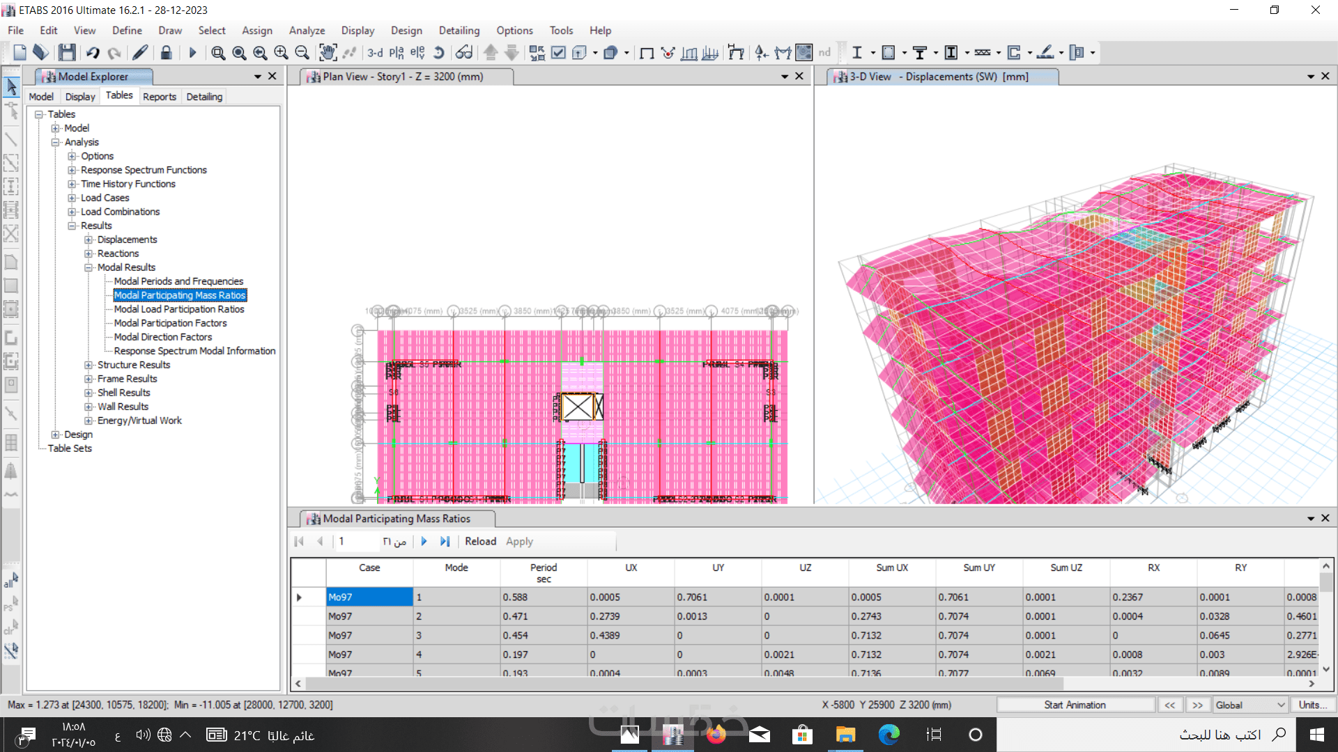Click the Undo arrow icon
Viewport: 1338px width, 752px height.
click(93, 53)
